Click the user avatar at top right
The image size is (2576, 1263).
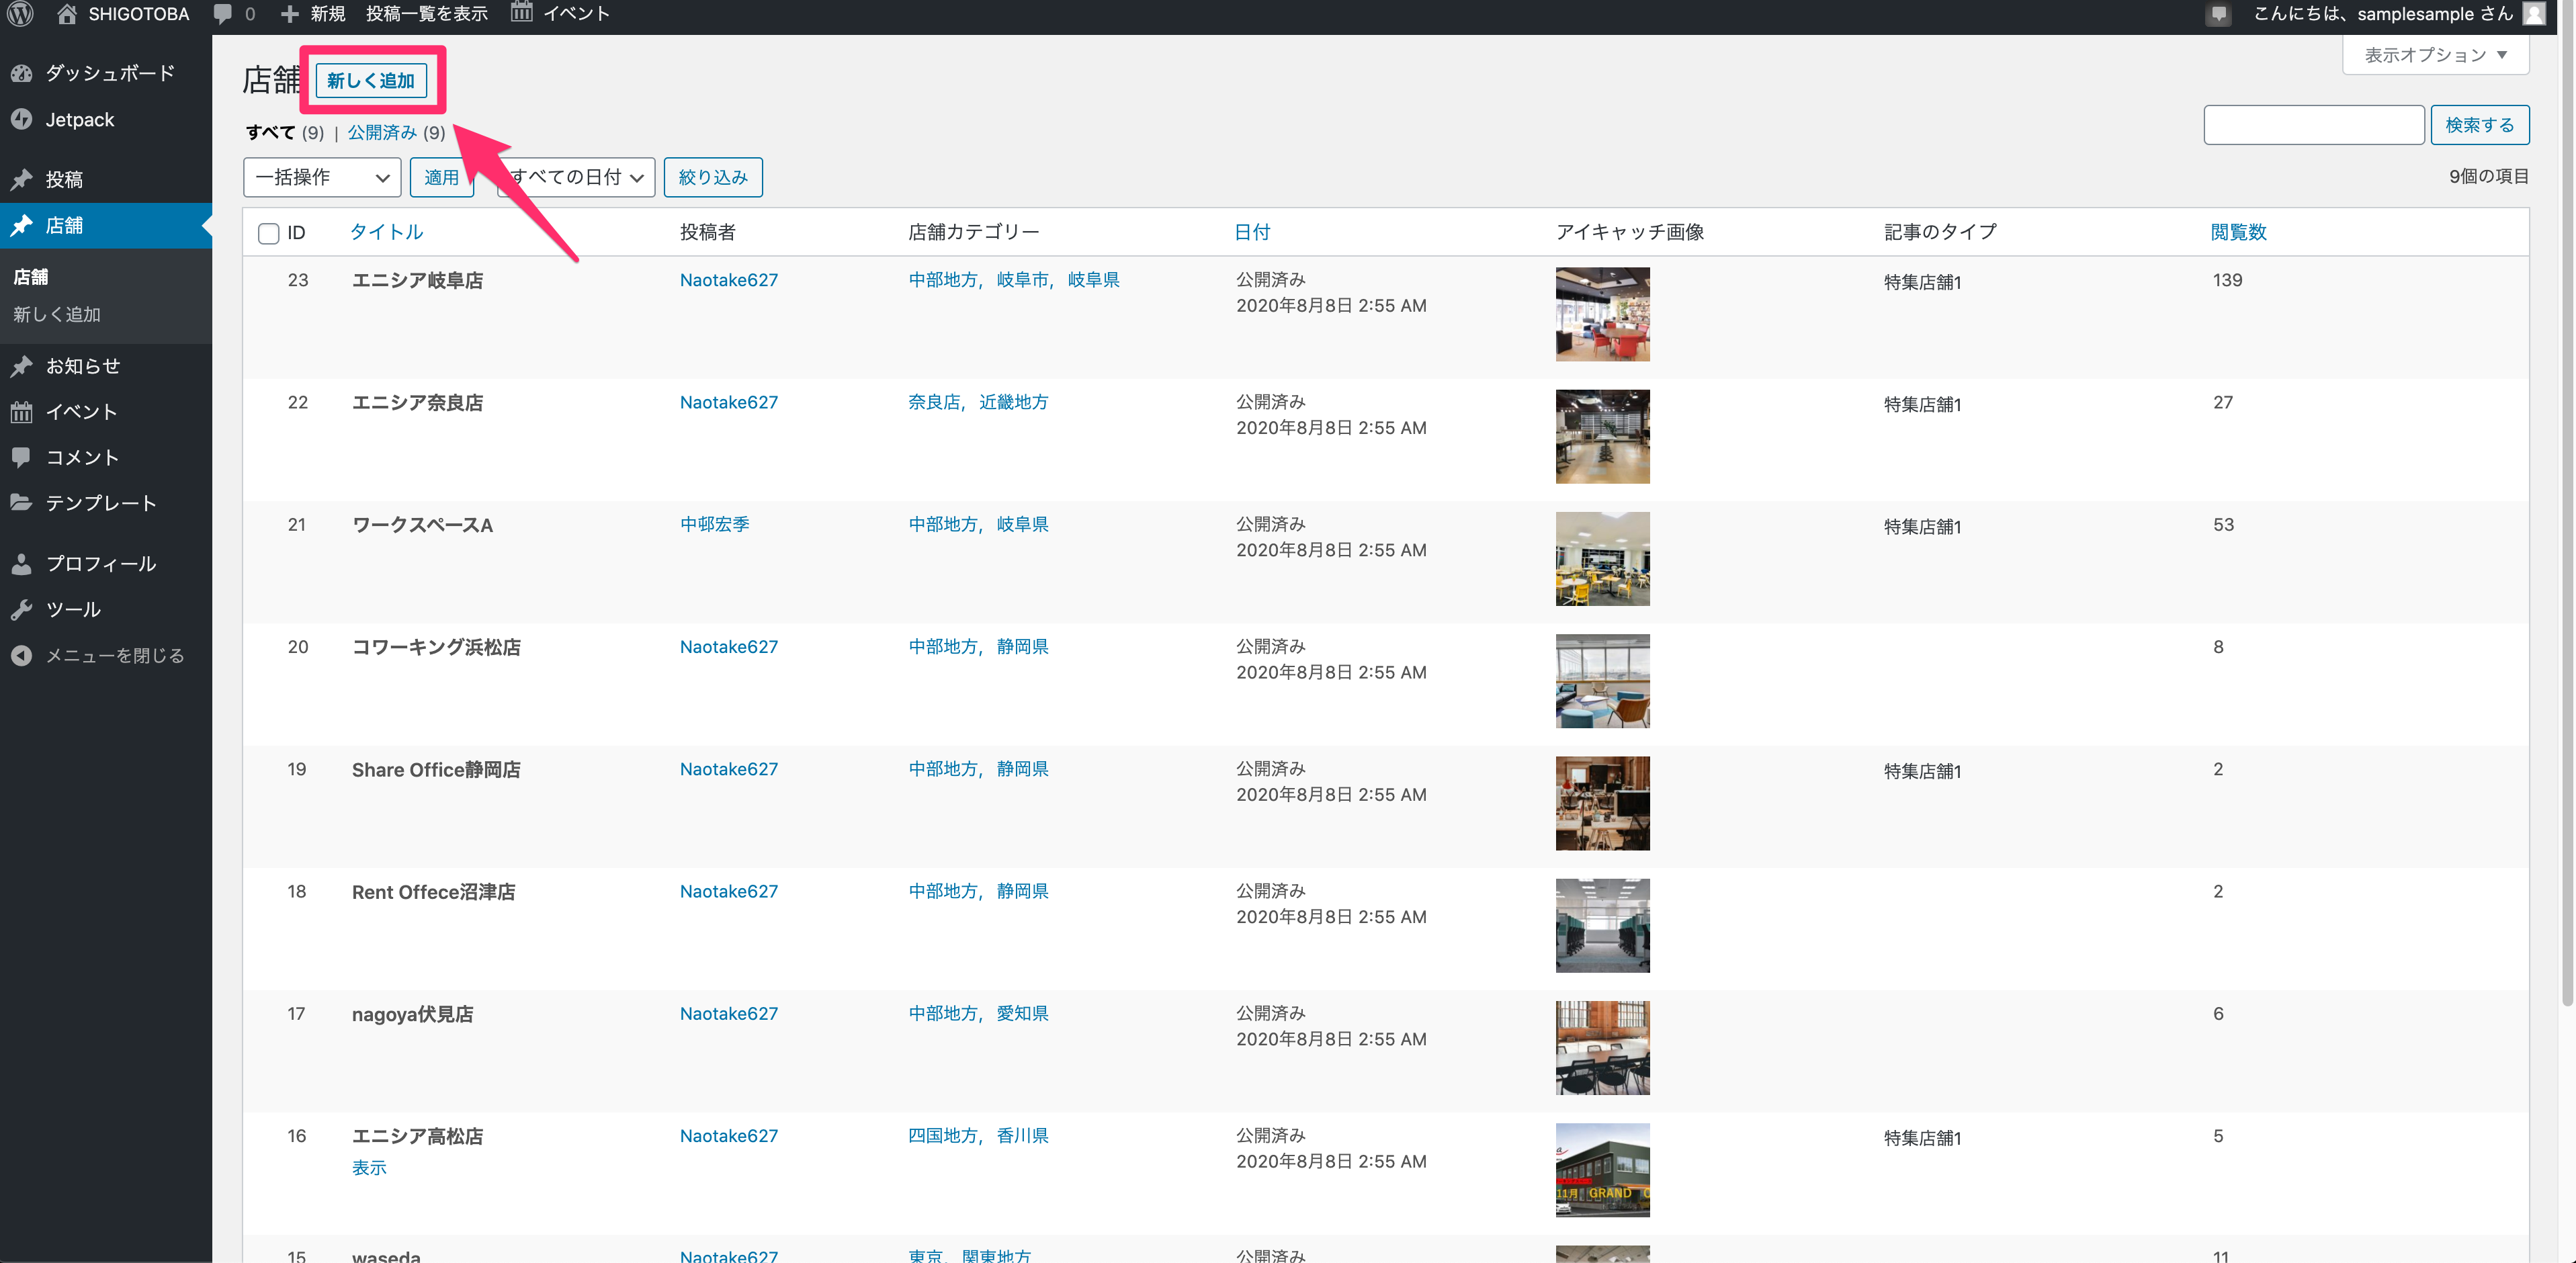click(2533, 14)
